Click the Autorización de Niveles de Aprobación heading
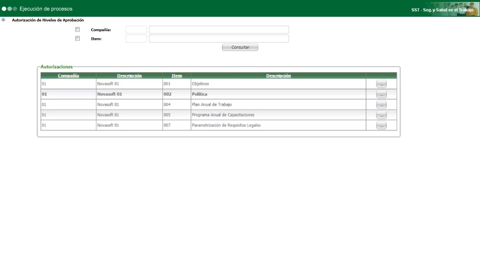Viewport: 480px width, 272px height. pyautogui.click(x=48, y=20)
